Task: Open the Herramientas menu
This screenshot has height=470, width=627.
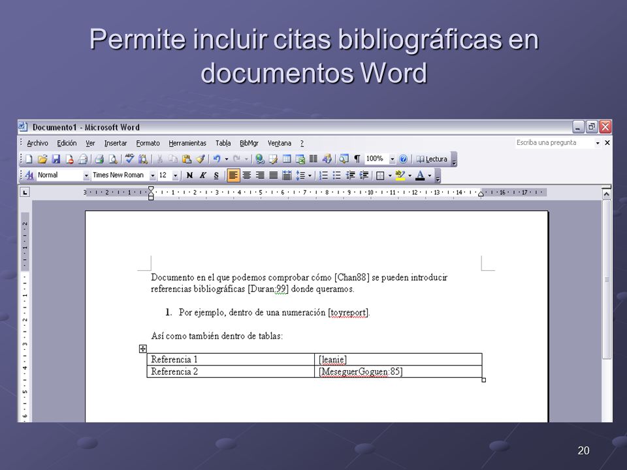Action: (x=187, y=143)
